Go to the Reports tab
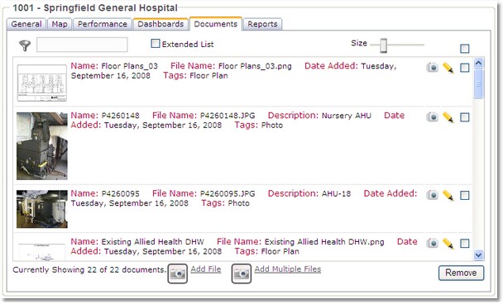 (x=262, y=24)
